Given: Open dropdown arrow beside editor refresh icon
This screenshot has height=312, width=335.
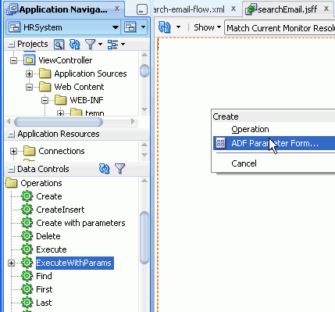Looking at the screenshot, I should [x=178, y=27].
